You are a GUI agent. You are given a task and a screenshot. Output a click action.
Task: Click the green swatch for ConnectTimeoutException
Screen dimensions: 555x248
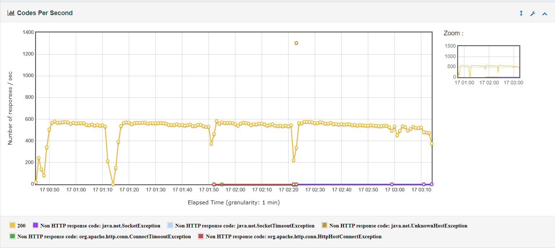[12, 236]
